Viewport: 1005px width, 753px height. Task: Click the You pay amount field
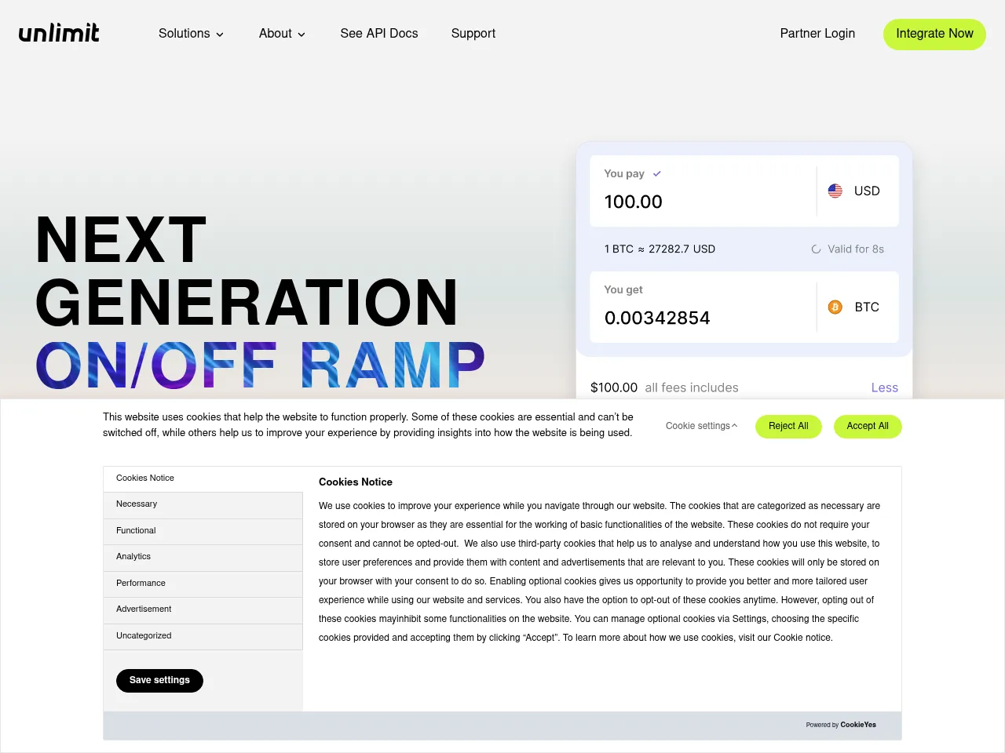tap(634, 202)
